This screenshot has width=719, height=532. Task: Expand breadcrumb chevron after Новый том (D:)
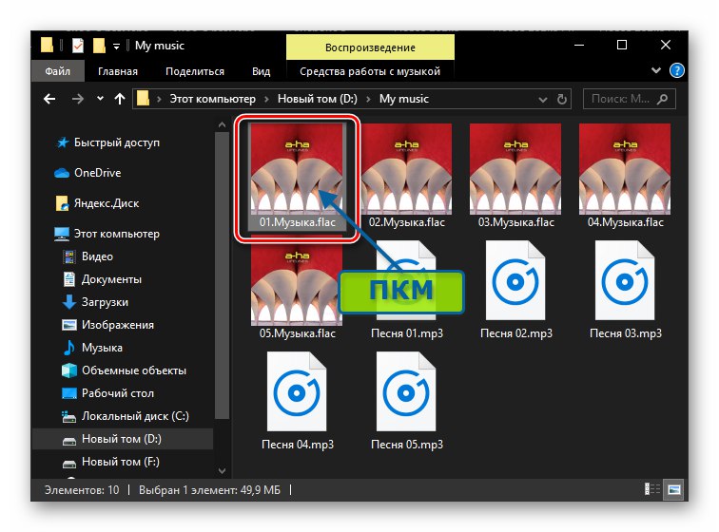tap(368, 100)
